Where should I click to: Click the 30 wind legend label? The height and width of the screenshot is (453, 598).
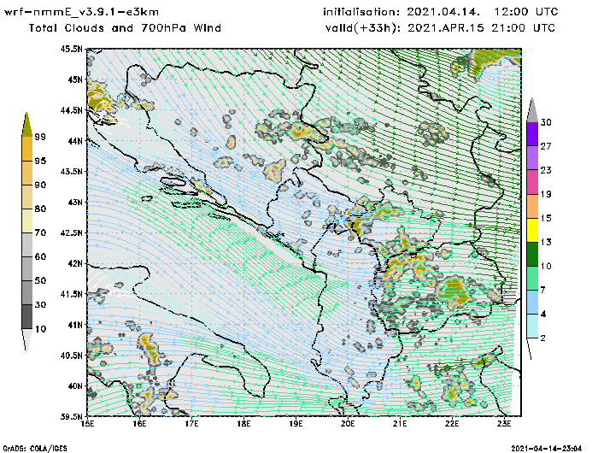546,122
